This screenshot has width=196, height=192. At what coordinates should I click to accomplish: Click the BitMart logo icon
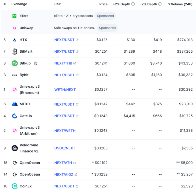click(x=15, y=51)
